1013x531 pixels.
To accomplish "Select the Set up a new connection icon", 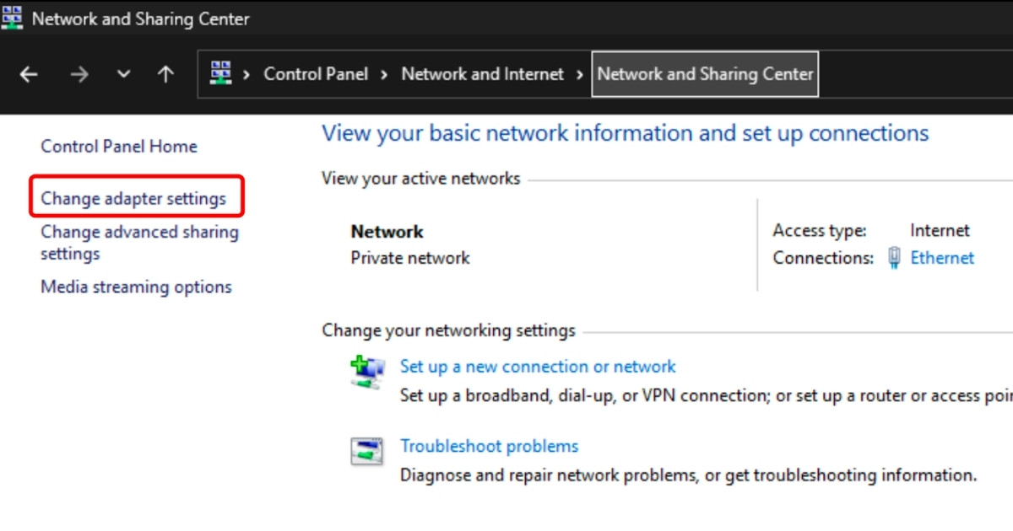I will point(367,370).
